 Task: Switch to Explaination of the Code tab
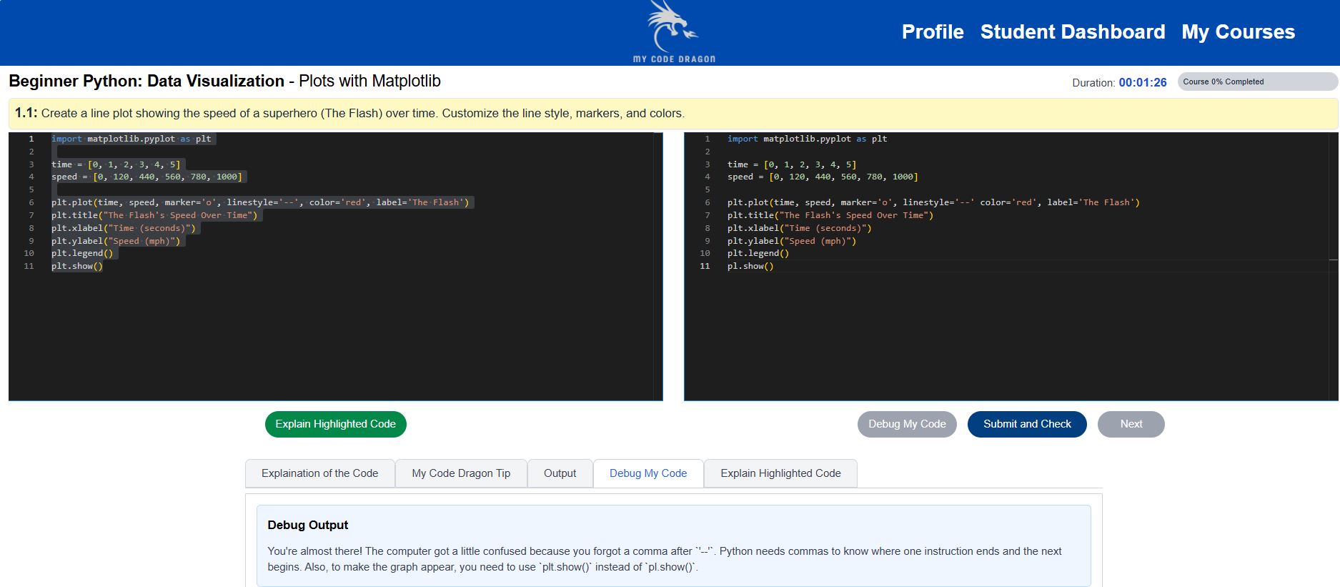(x=319, y=473)
